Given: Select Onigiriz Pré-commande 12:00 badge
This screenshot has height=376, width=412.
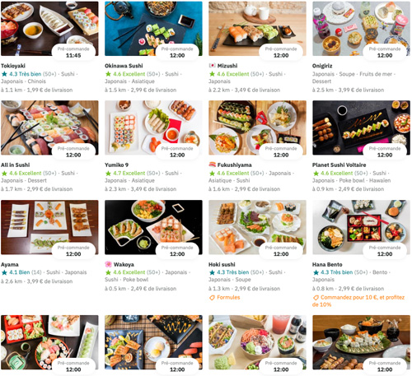Looking at the screenshot, I should click(x=385, y=52).
